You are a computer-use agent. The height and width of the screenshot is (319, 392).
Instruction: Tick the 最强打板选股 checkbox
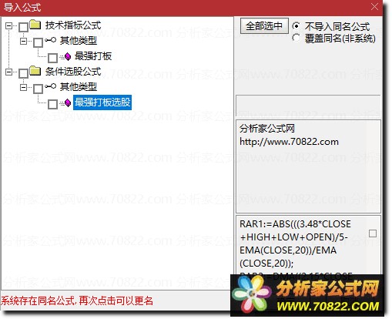(x=53, y=104)
